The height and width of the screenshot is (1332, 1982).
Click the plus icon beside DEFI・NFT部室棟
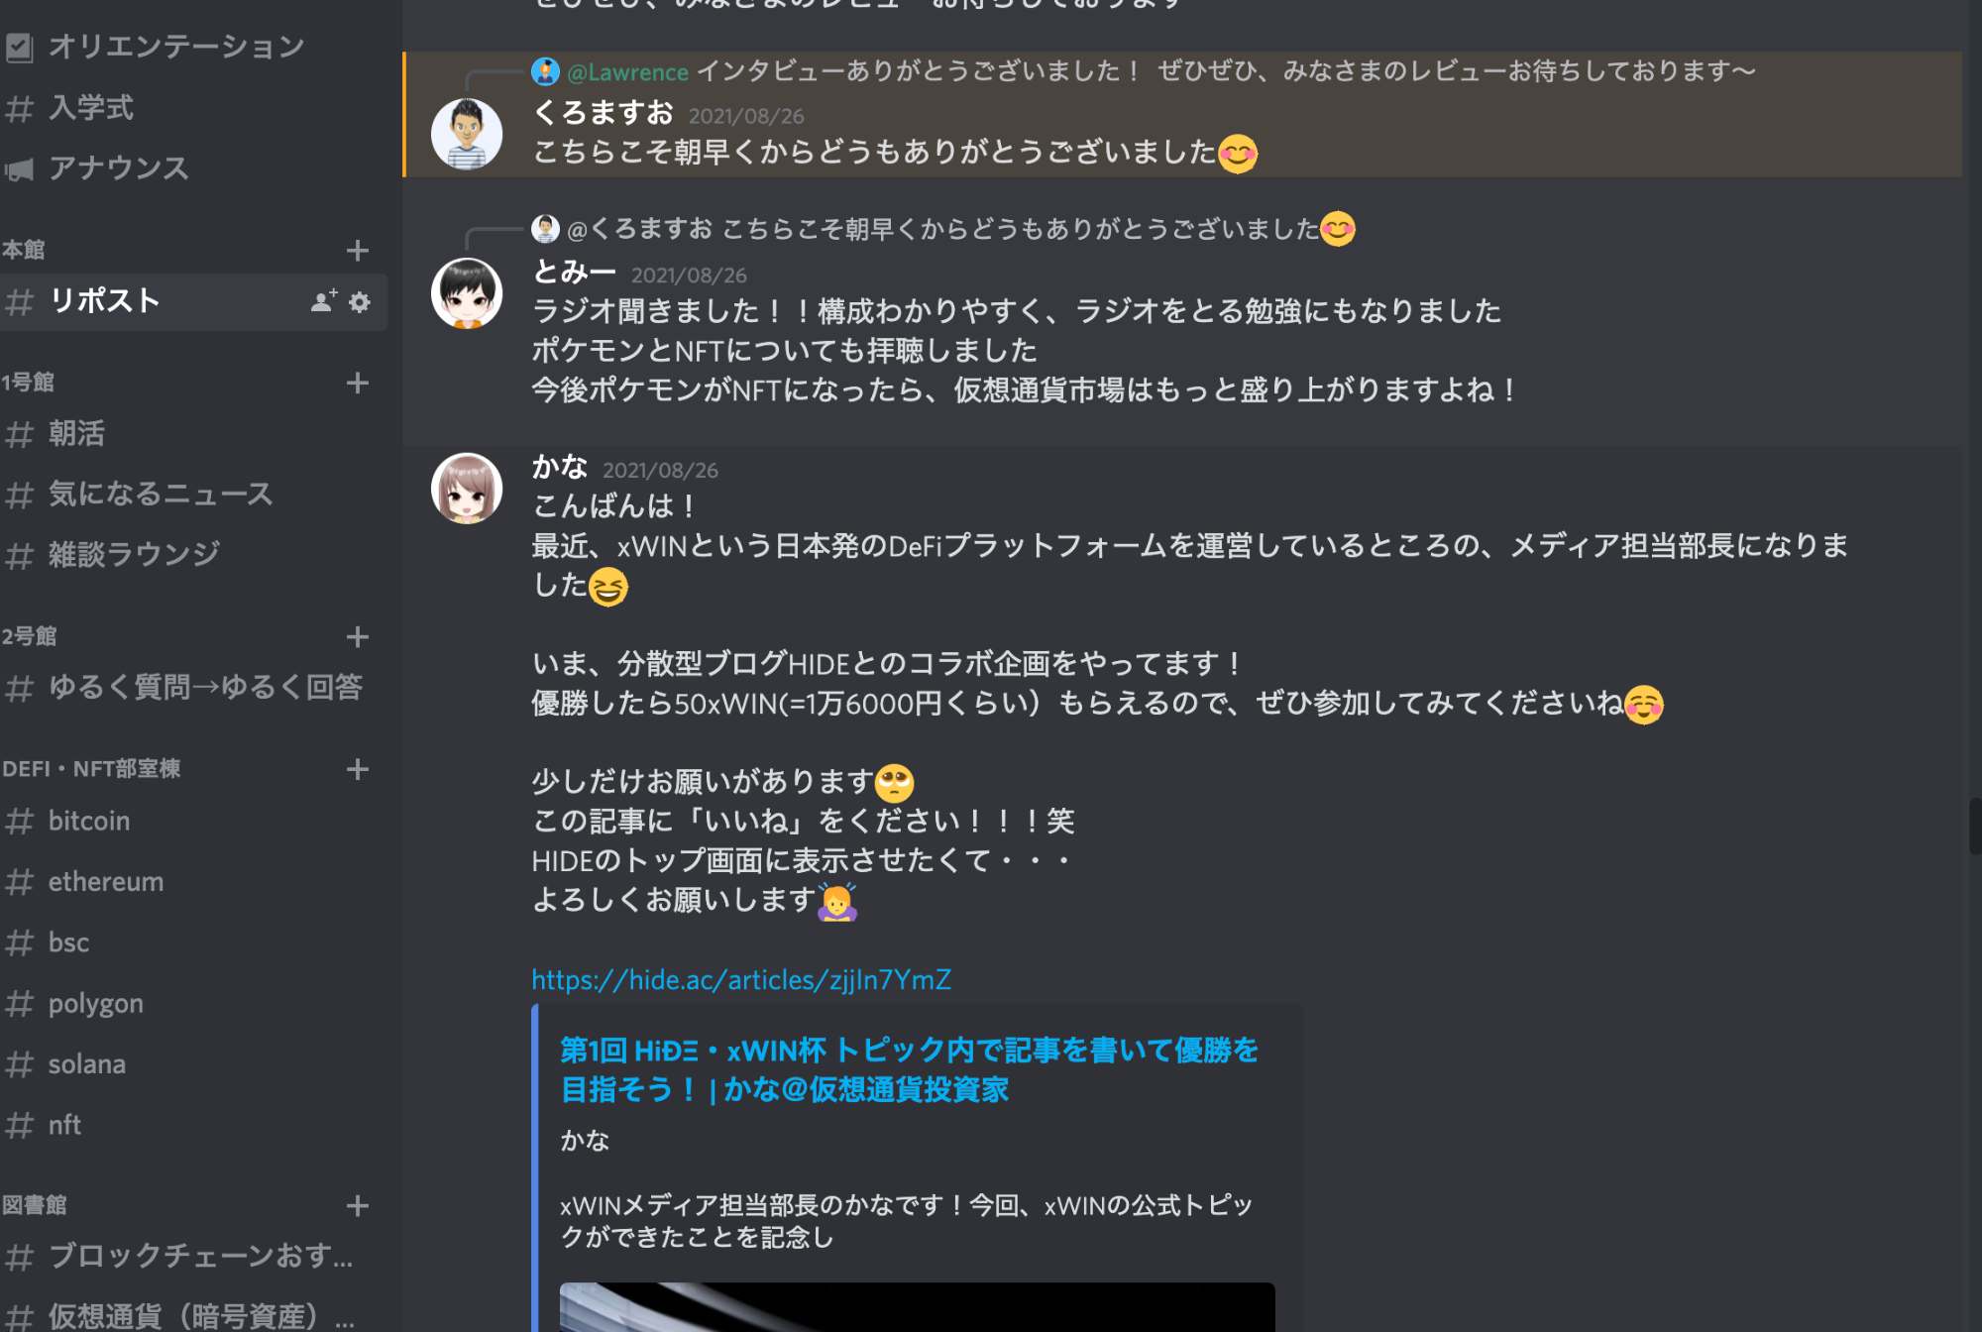coord(358,769)
